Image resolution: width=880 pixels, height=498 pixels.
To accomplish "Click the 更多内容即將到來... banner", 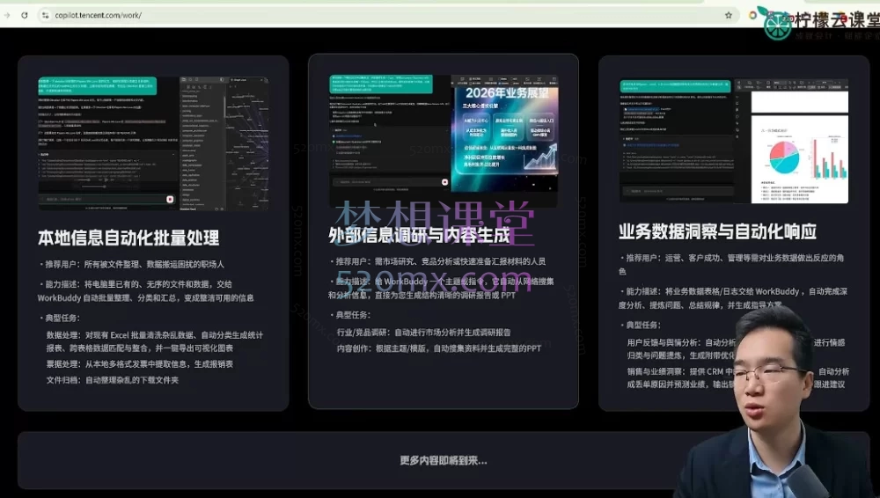I will pos(444,460).
